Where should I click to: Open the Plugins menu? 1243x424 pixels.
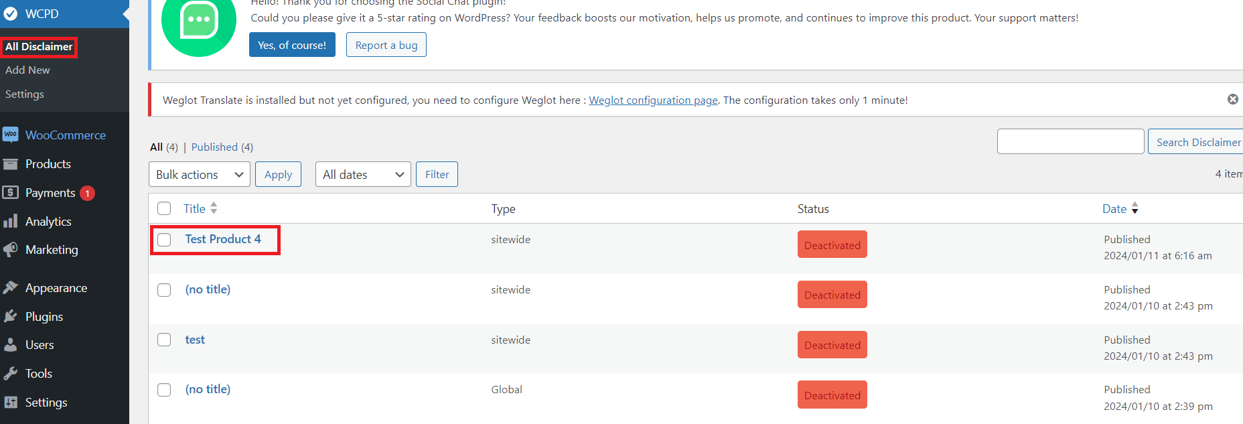click(x=44, y=317)
